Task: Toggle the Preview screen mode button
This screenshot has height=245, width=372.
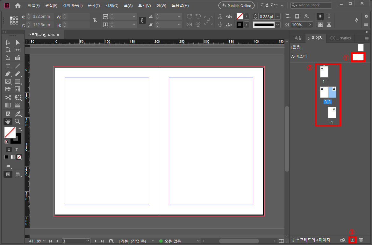Action: click(x=18, y=174)
